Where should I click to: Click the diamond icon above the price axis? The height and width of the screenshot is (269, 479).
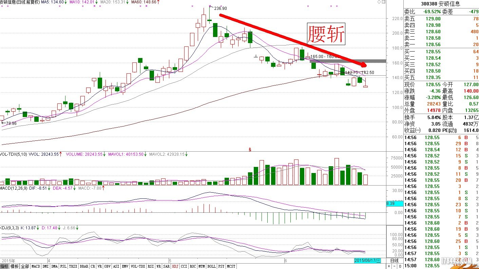379,2
